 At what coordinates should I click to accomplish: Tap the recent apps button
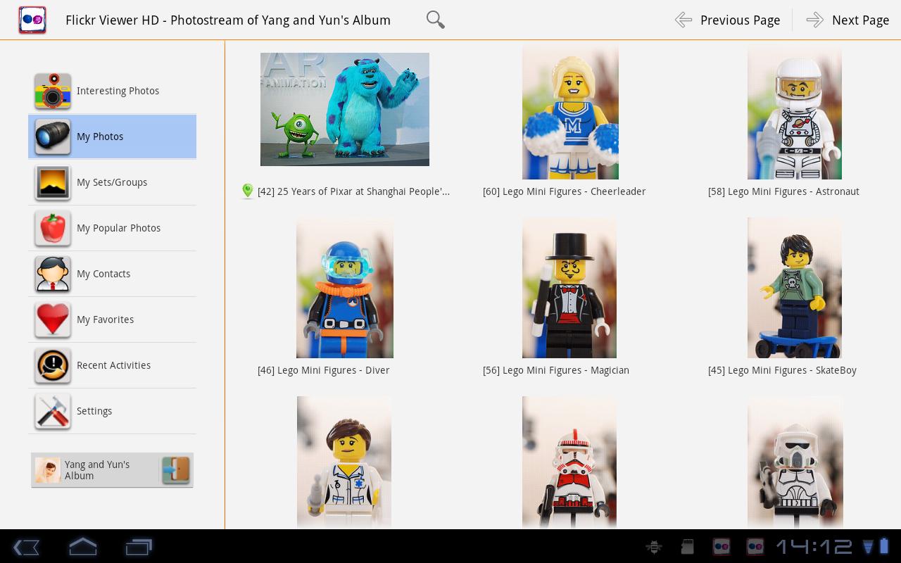tap(139, 547)
